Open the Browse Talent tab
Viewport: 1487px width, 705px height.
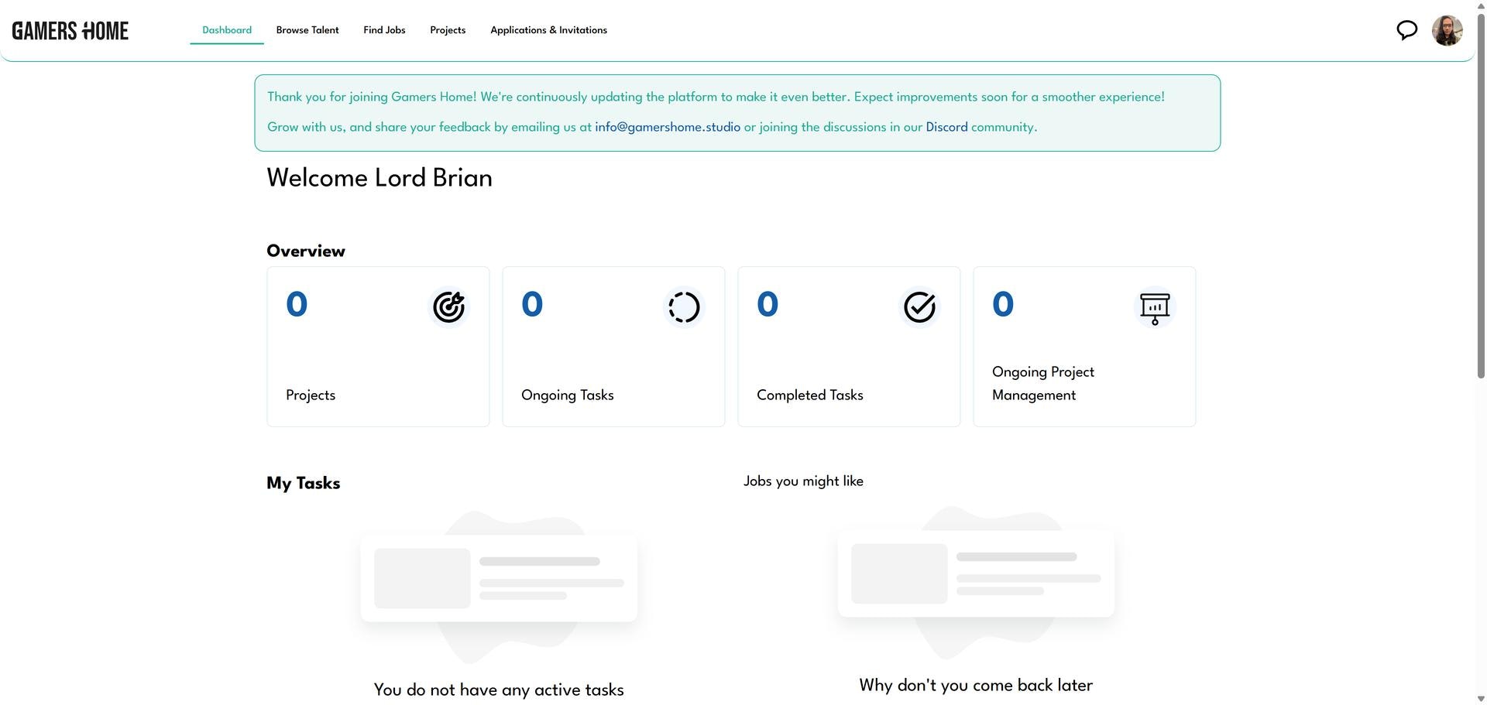click(x=307, y=30)
